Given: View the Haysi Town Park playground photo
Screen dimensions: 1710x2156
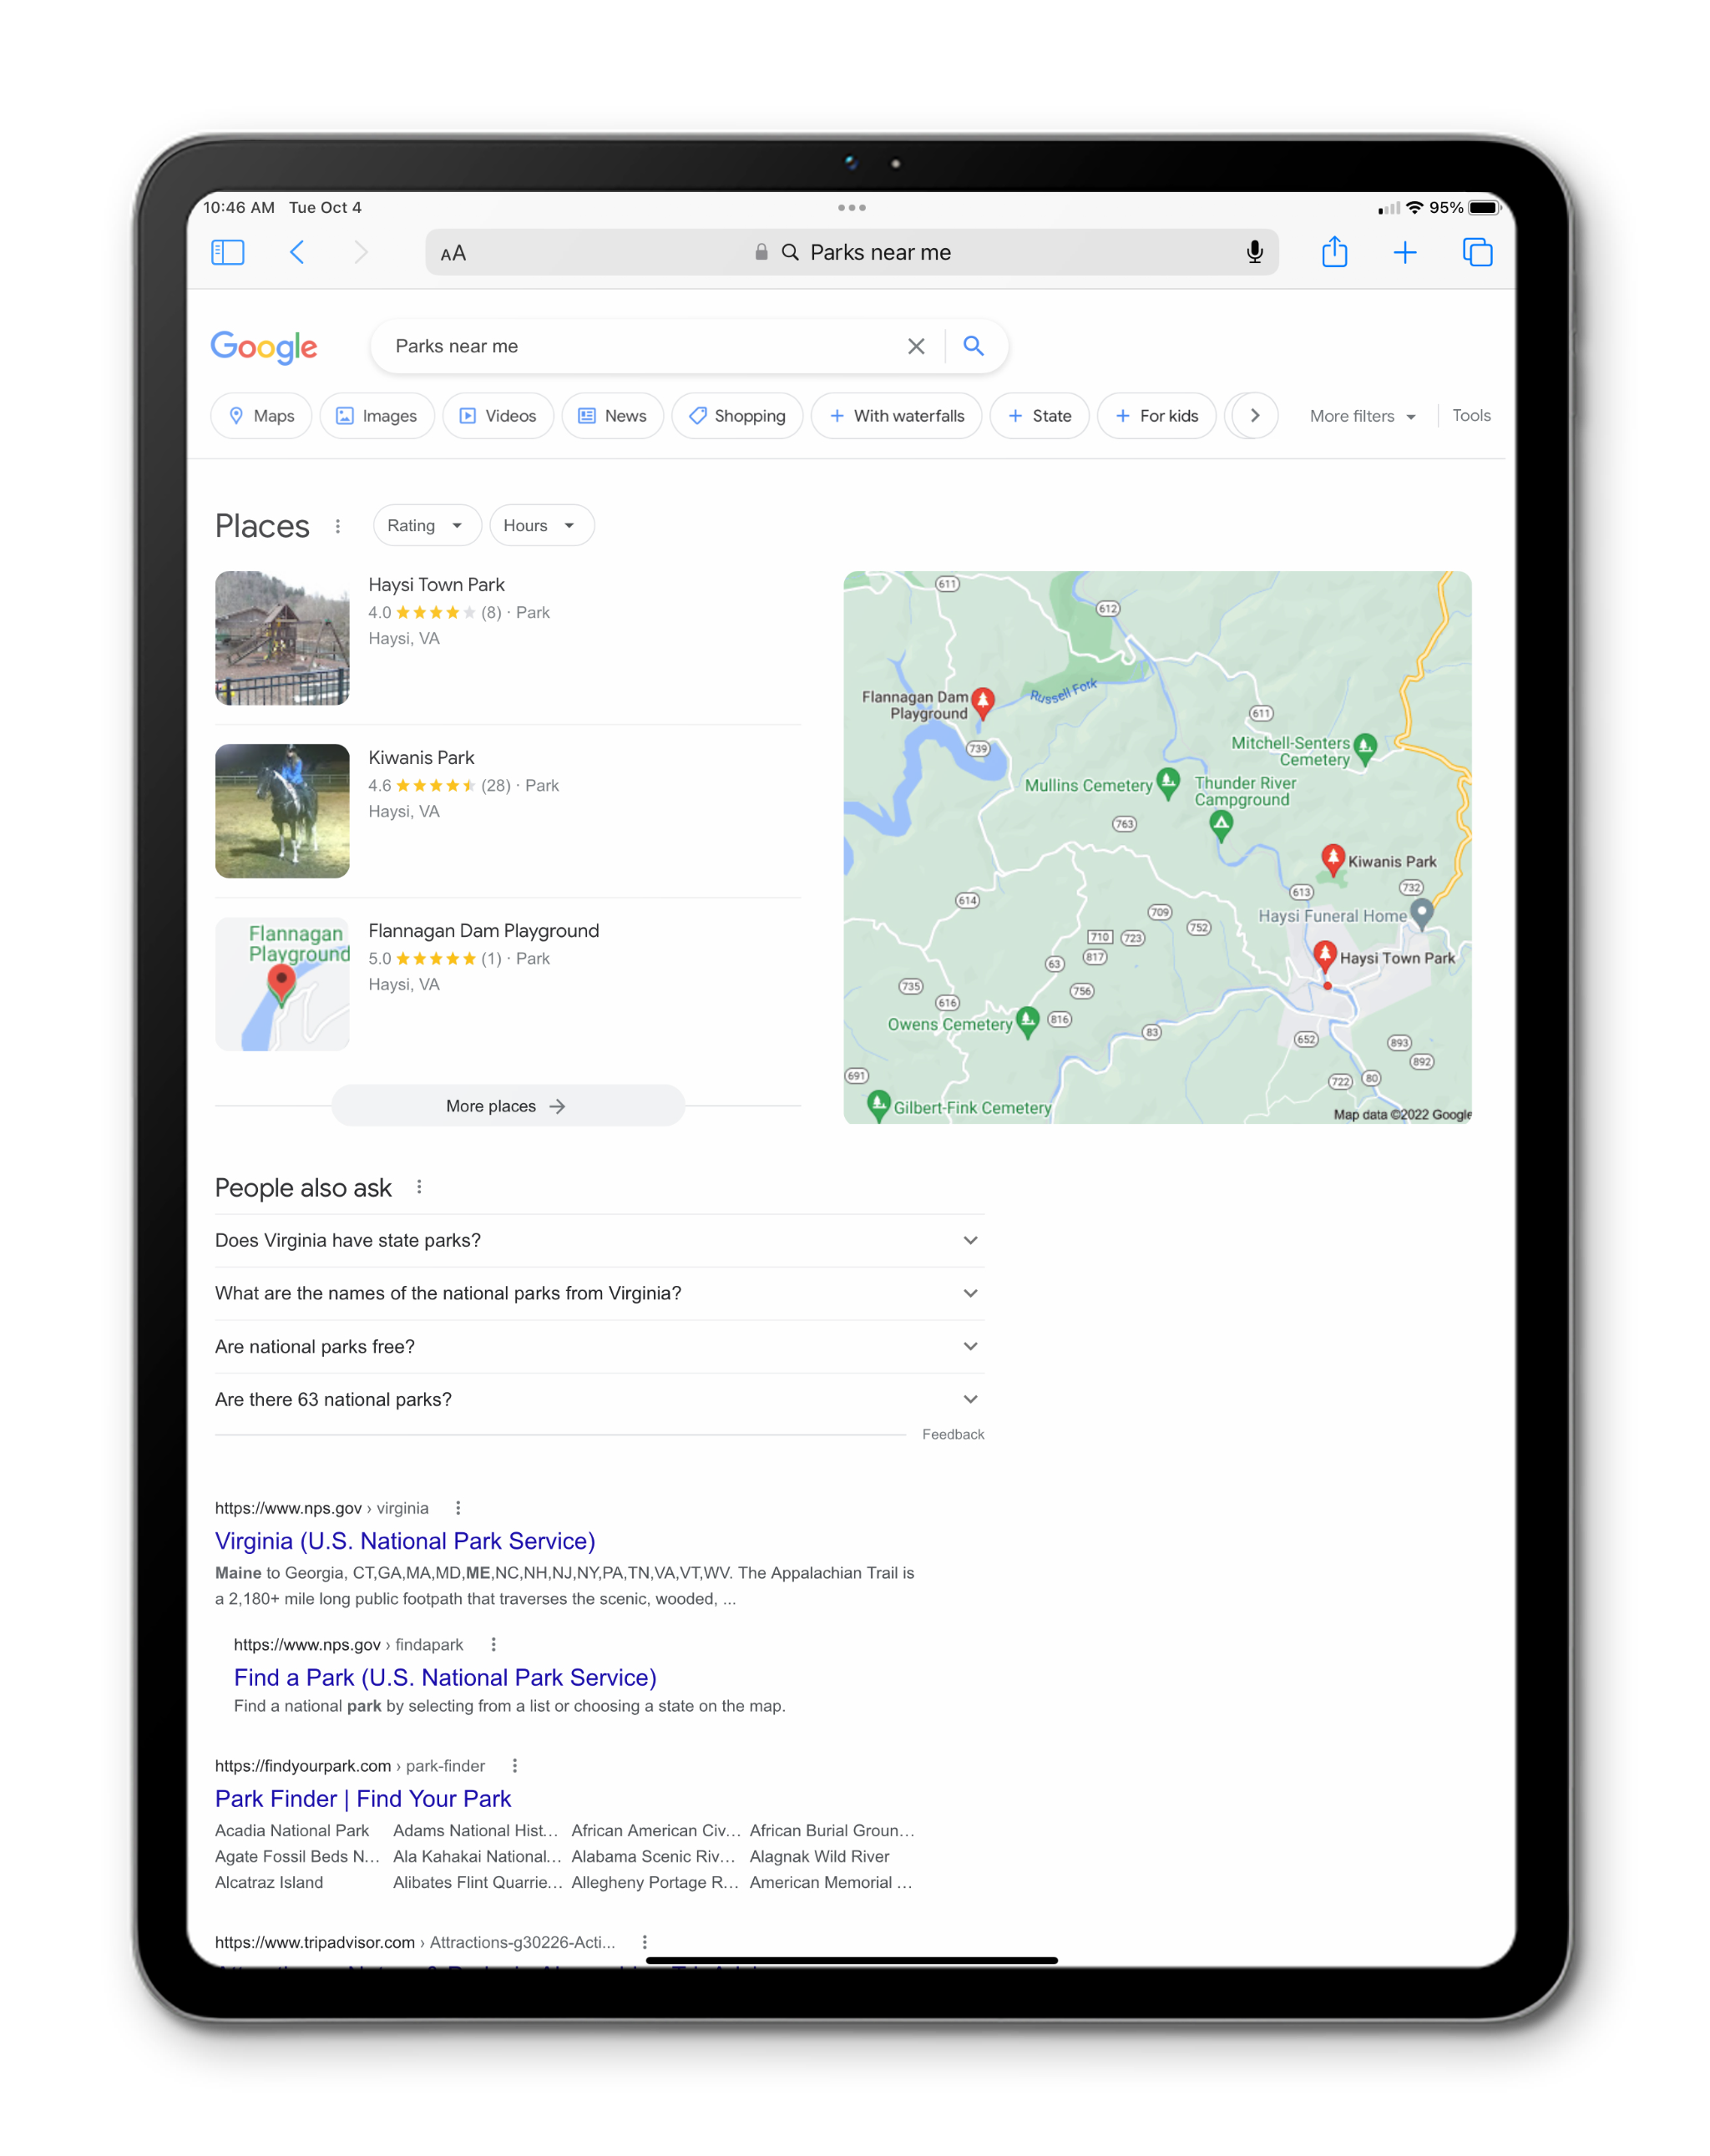Looking at the screenshot, I should tap(282, 638).
